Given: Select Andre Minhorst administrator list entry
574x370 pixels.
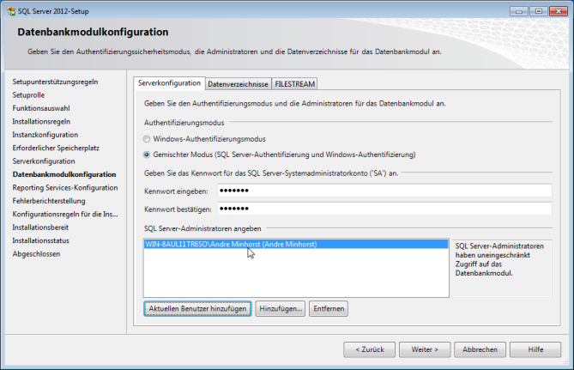Looking at the screenshot, I should (x=232, y=244).
